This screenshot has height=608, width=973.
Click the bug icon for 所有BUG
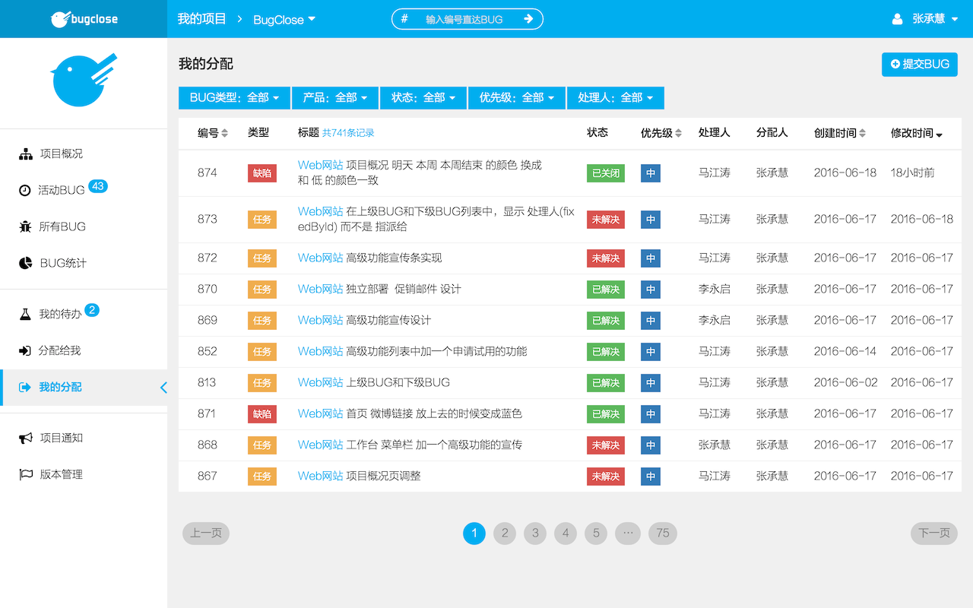(x=25, y=226)
